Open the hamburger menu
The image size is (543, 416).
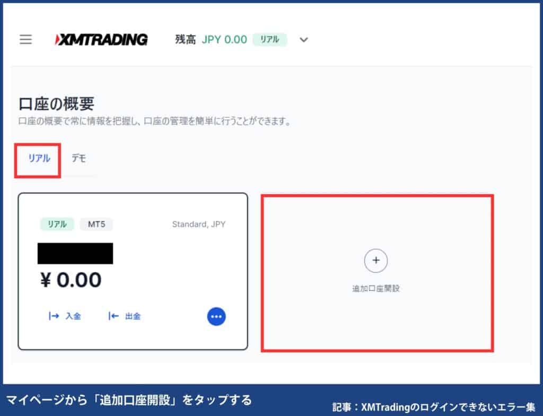[25, 39]
